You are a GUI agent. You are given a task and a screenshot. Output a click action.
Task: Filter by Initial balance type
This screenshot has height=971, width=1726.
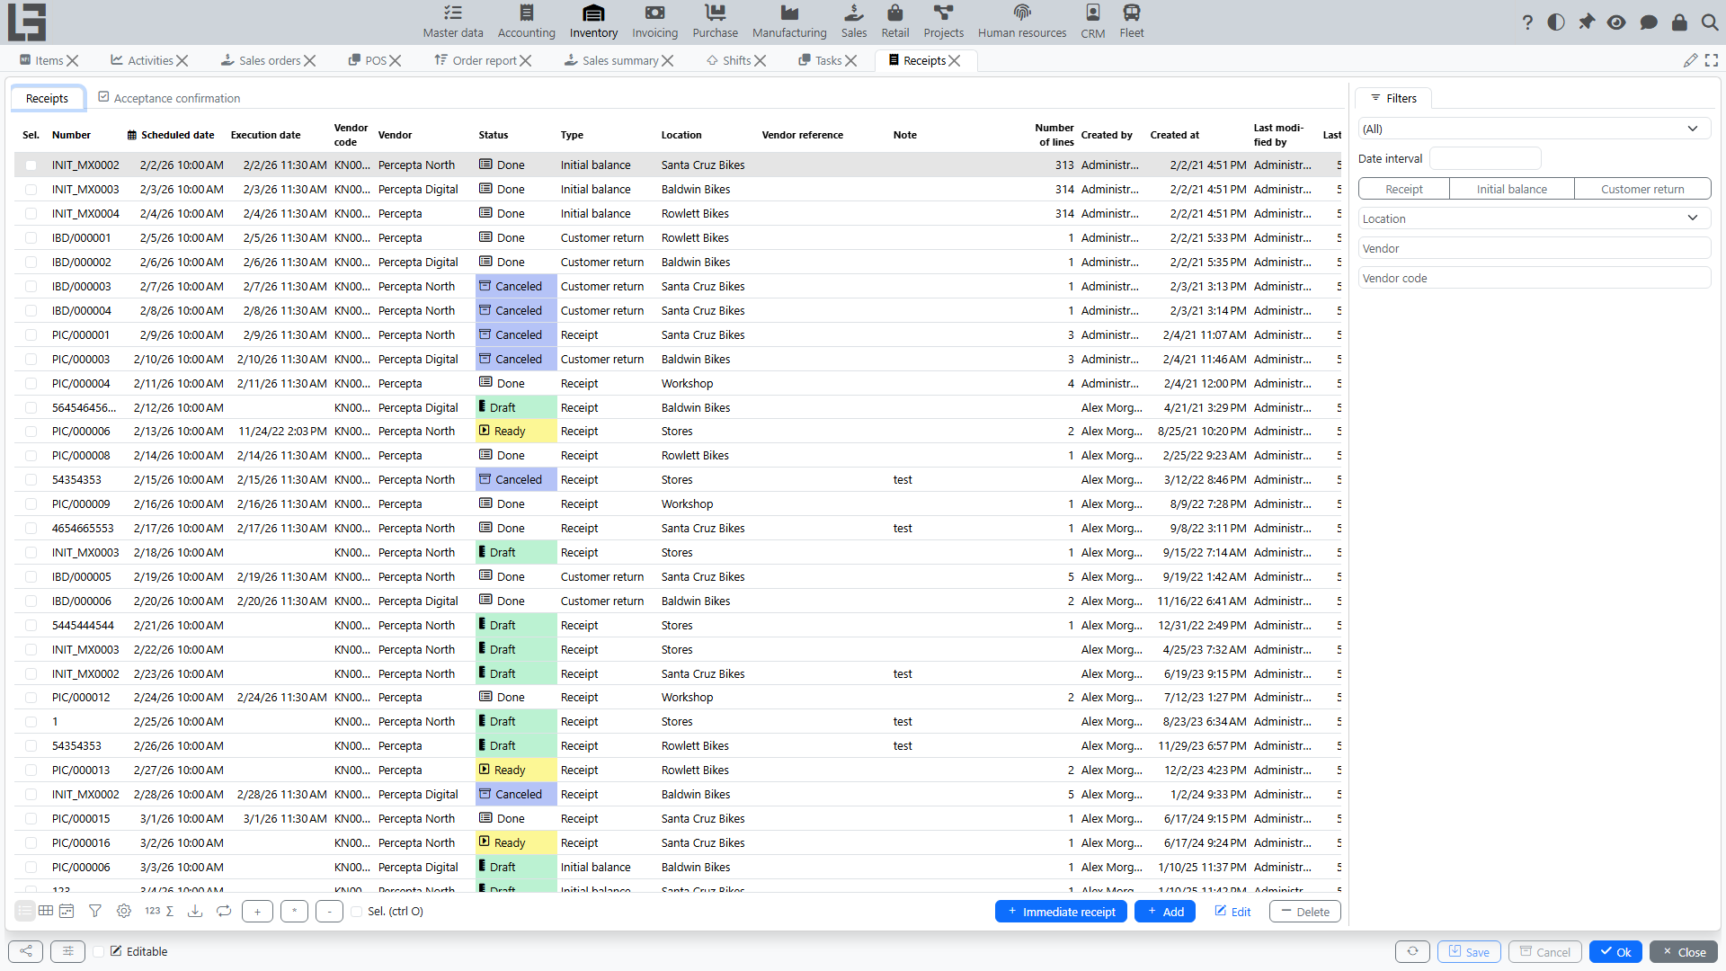pos(1512,189)
